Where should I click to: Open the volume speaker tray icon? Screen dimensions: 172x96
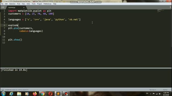tap(160, 94)
